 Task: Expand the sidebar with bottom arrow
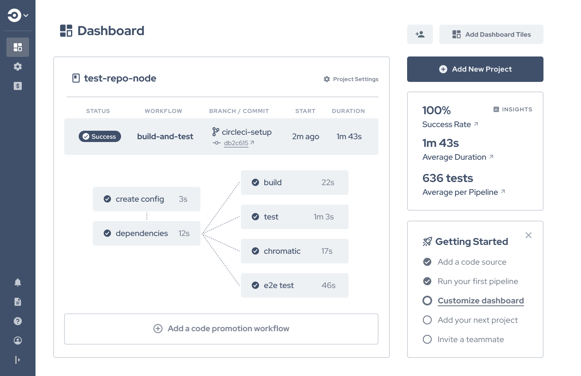click(x=18, y=360)
